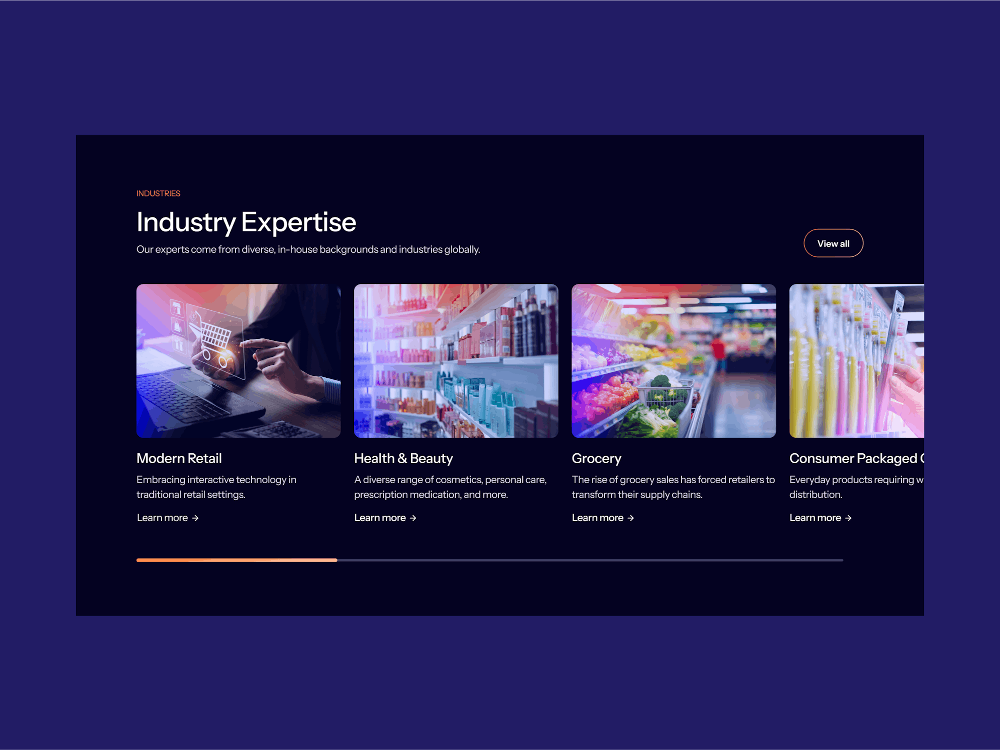The height and width of the screenshot is (750, 1000).
Task: Follow Learn more under Consumer Packaged
Action: [815, 518]
